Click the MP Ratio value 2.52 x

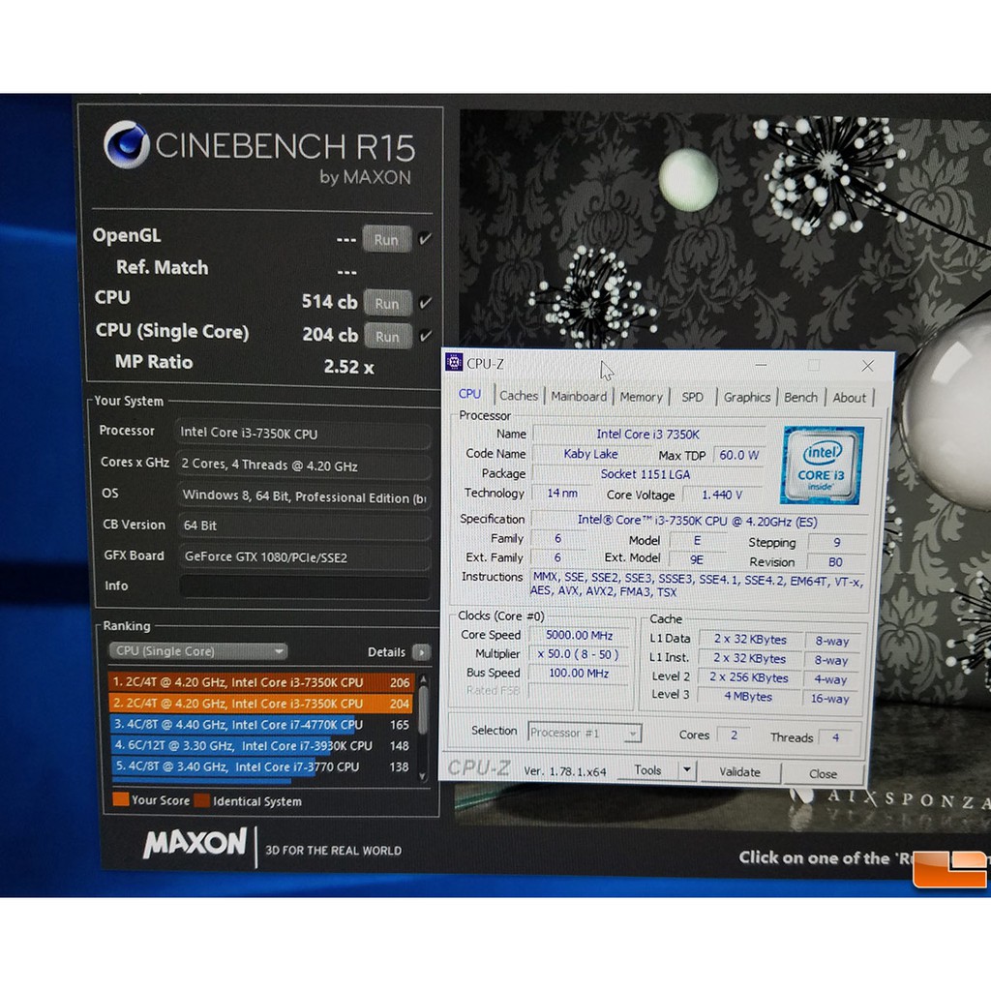tap(348, 367)
